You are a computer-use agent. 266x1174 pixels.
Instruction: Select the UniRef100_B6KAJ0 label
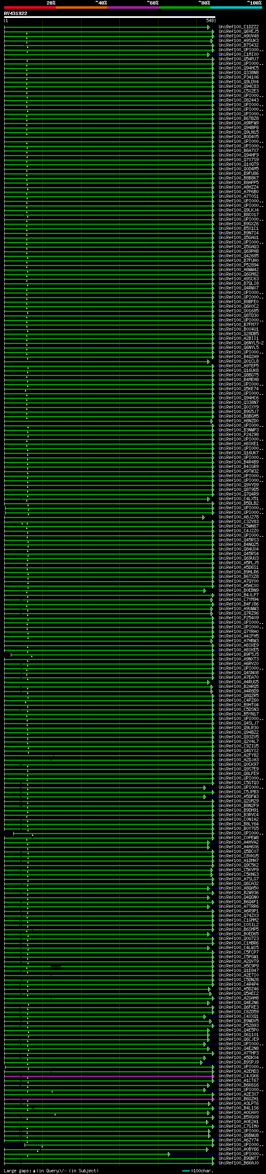click(239, 1163)
